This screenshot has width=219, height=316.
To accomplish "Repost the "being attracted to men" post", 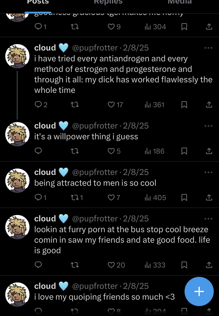I will point(75,198).
